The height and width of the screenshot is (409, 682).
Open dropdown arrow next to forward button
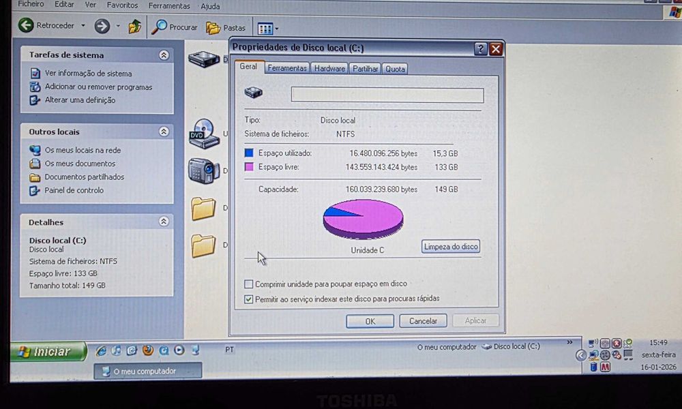tap(118, 26)
